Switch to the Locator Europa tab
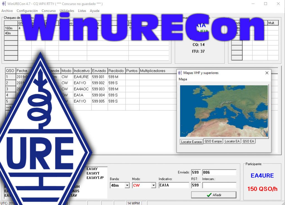285x205 pixels. coord(191,141)
